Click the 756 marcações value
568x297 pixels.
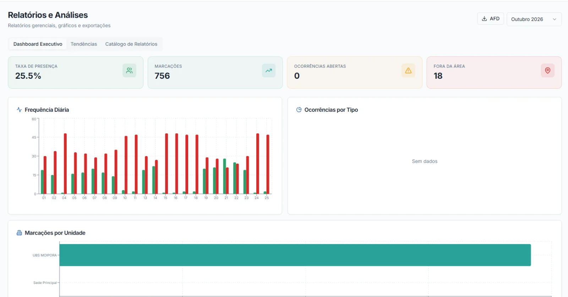(162, 76)
